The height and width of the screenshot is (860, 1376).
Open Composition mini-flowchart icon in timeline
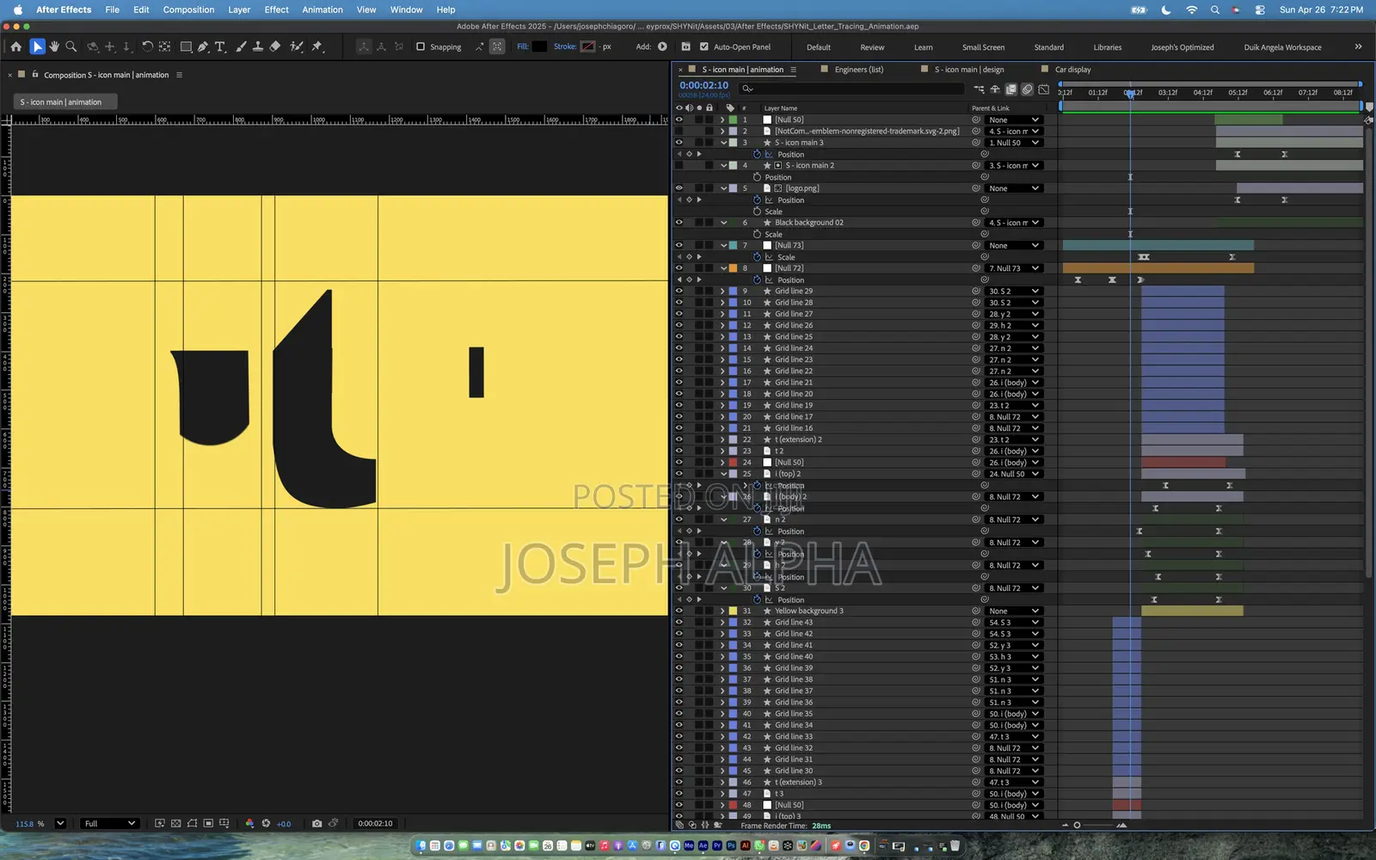pos(979,89)
